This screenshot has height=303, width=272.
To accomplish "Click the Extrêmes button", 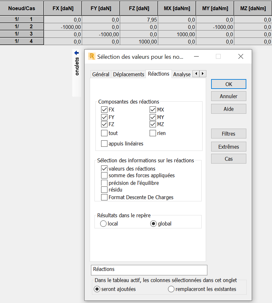I will coord(229,147).
